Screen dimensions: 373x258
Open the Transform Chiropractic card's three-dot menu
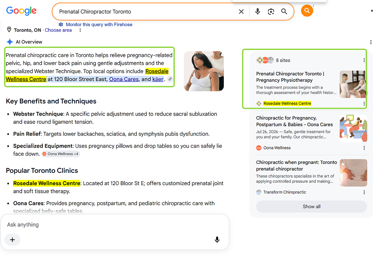[x=364, y=192]
